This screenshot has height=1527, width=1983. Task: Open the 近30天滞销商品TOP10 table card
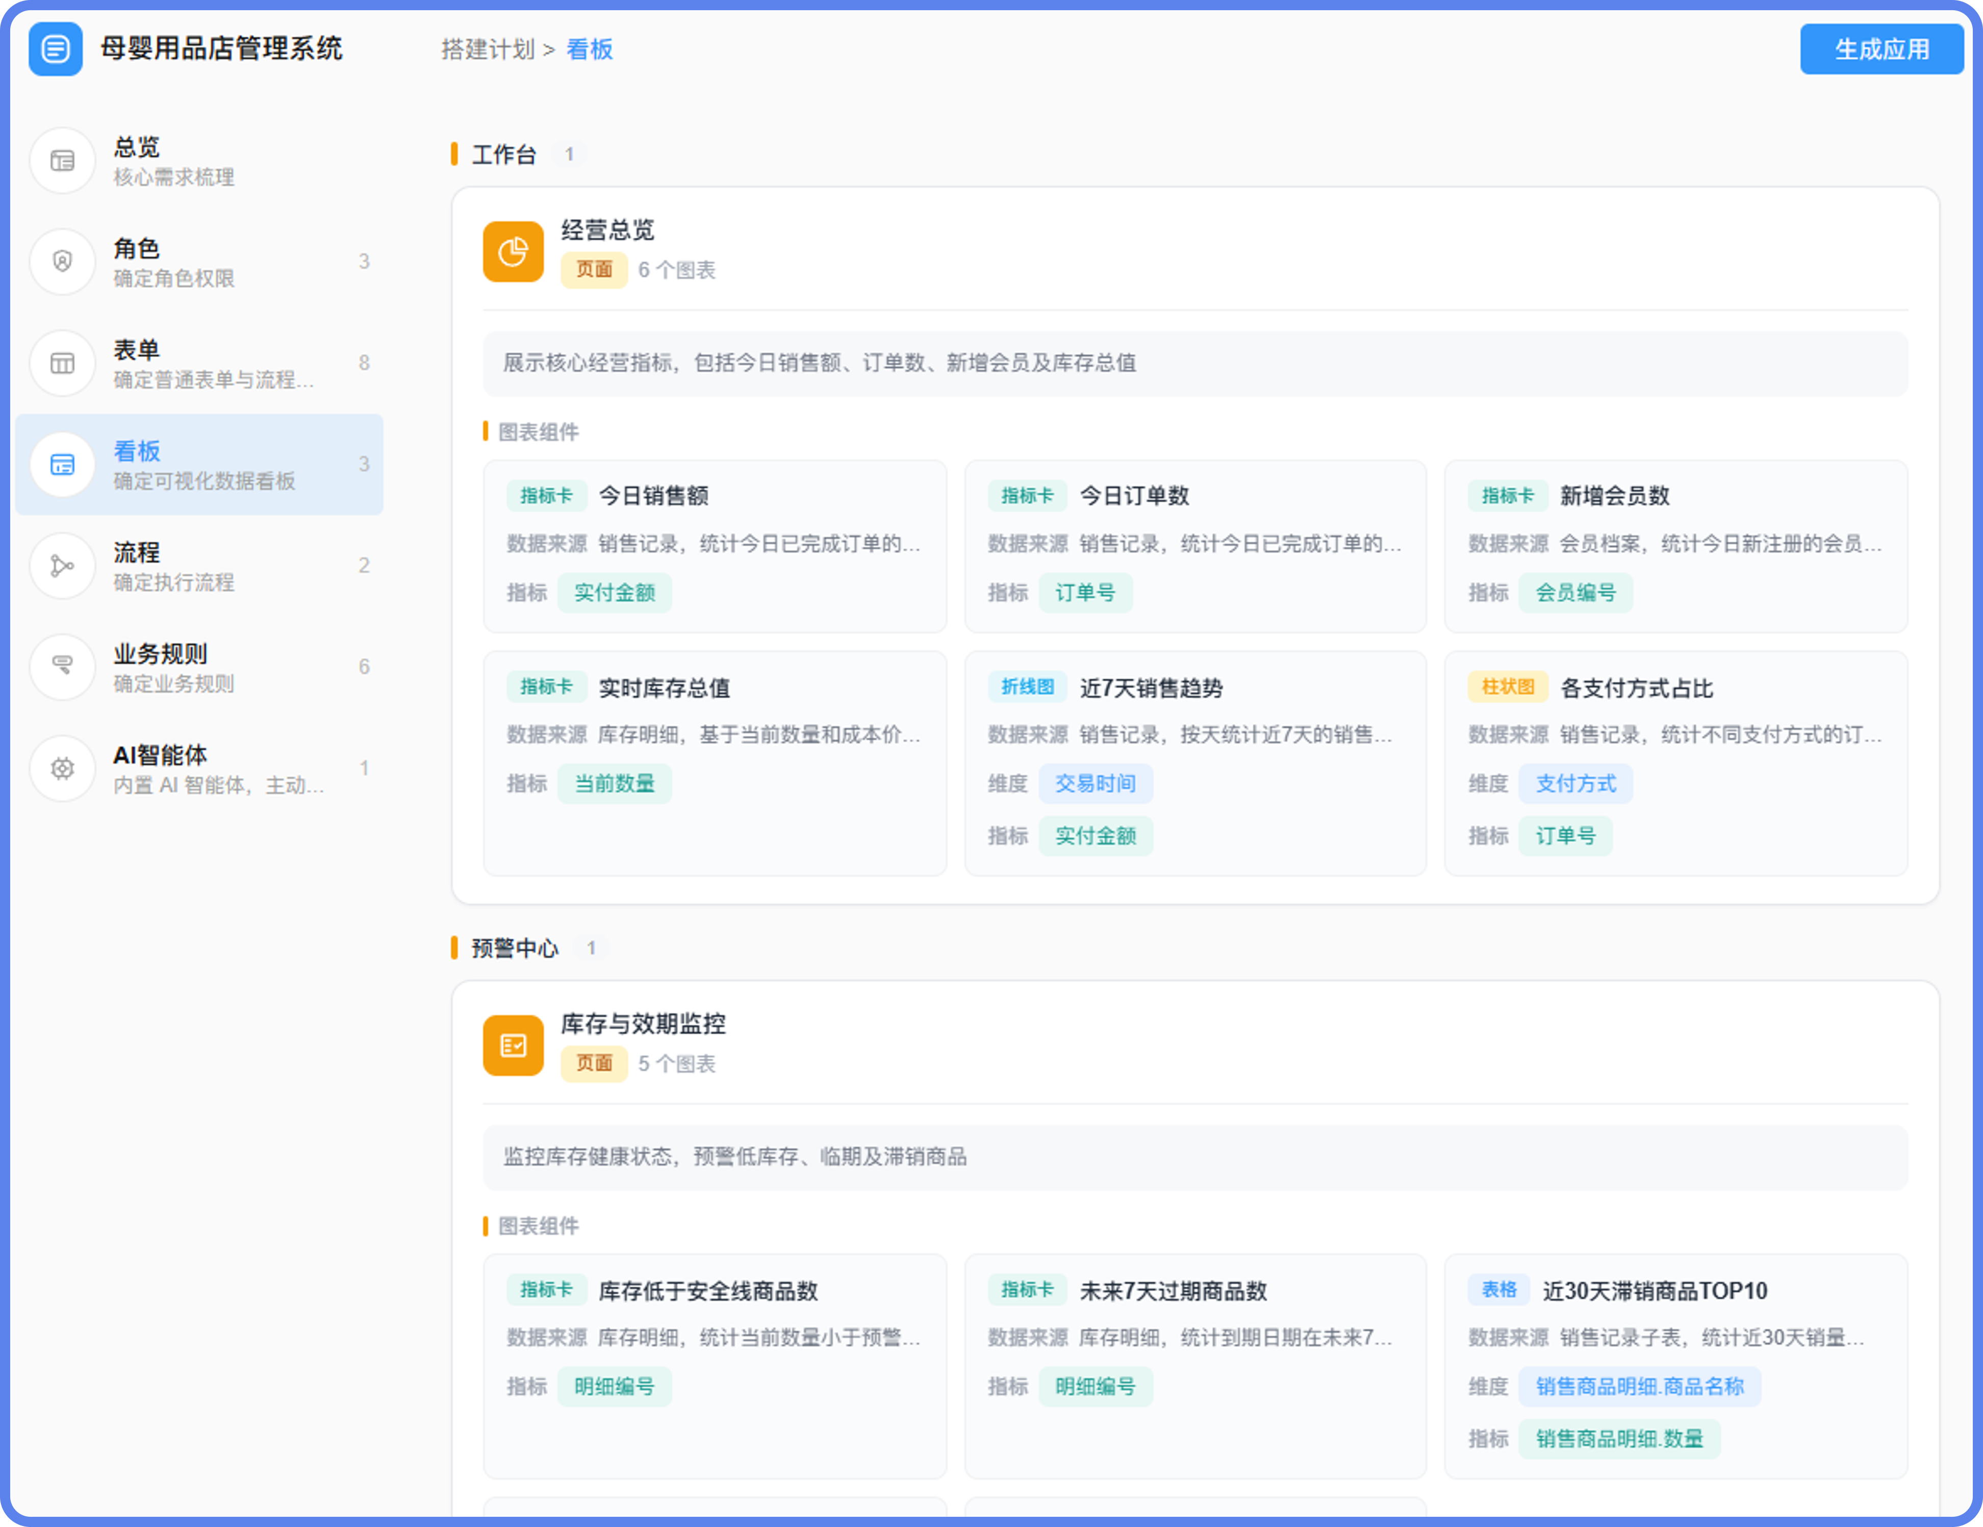[1676, 1365]
